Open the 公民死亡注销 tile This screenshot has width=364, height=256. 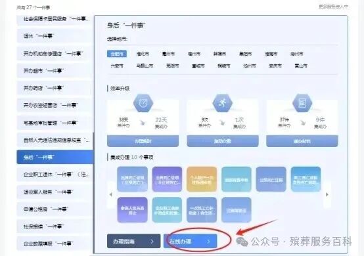(x=271, y=179)
